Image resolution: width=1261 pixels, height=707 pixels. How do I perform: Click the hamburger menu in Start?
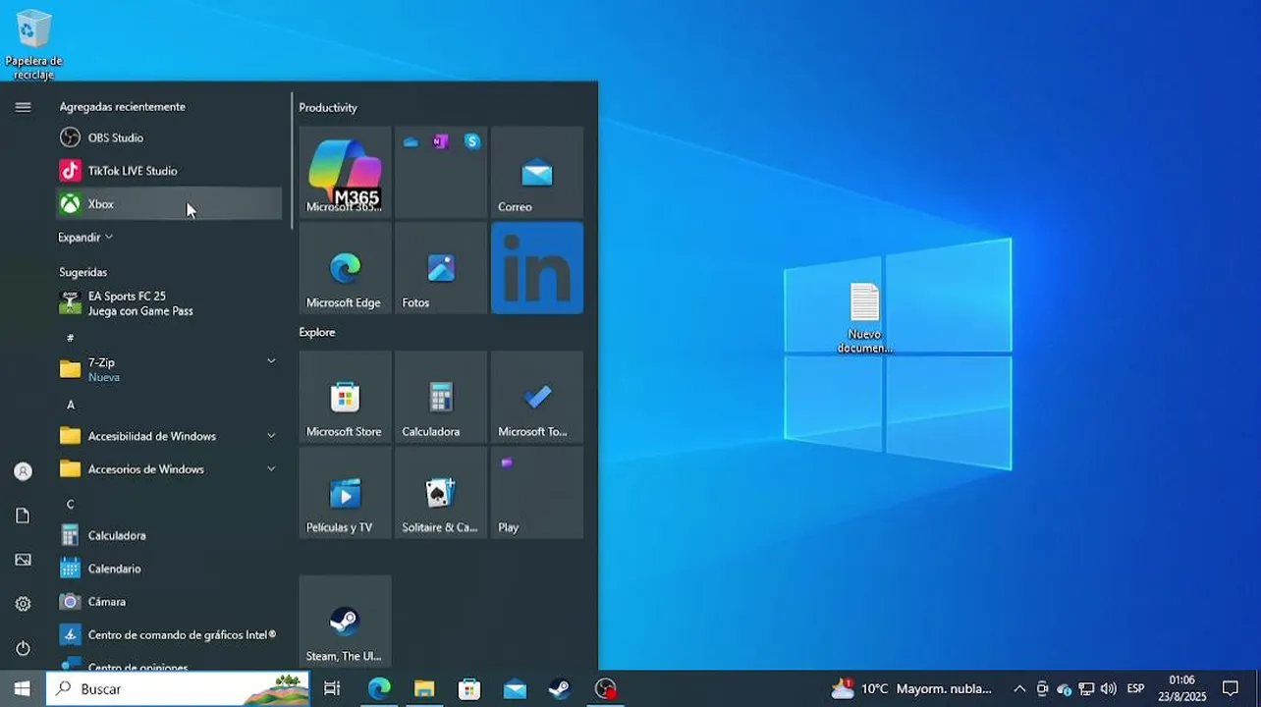[x=23, y=107]
